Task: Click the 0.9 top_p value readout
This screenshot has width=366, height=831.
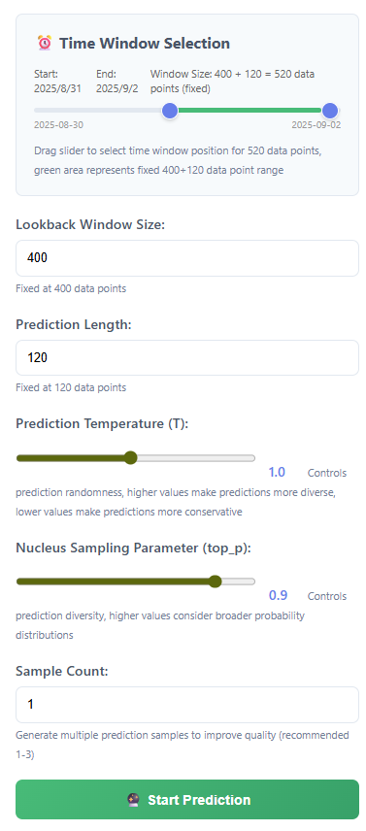Action: (278, 595)
